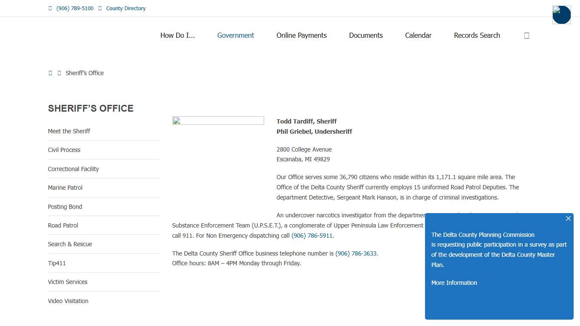This screenshot has width=580, height=326.
Task: Open the Online Payments menu
Action: 301,36
